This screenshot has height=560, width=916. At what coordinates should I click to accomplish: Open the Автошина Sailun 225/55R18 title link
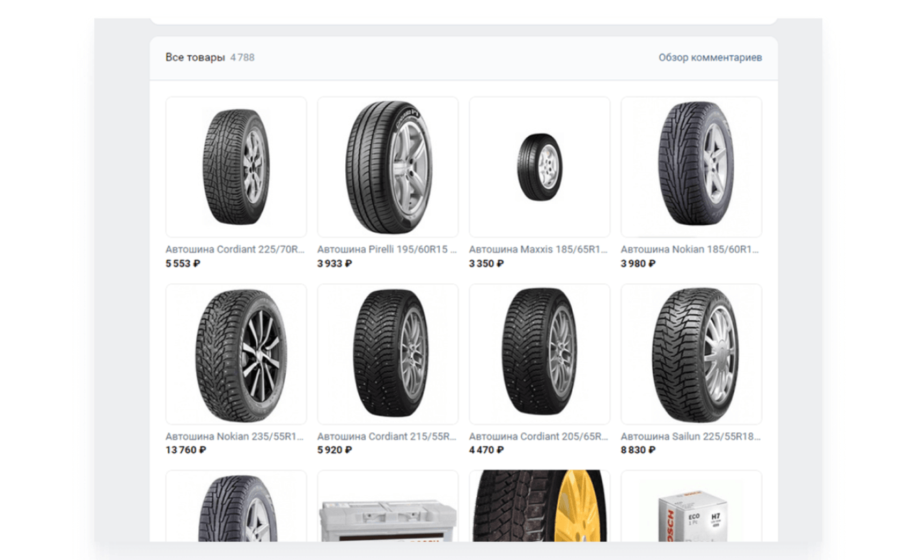[690, 436]
